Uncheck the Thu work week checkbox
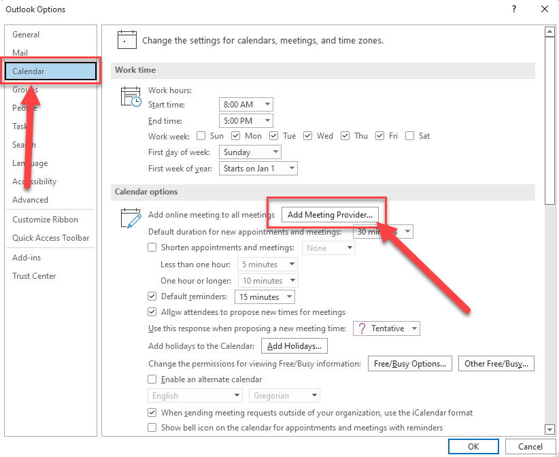 point(345,136)
